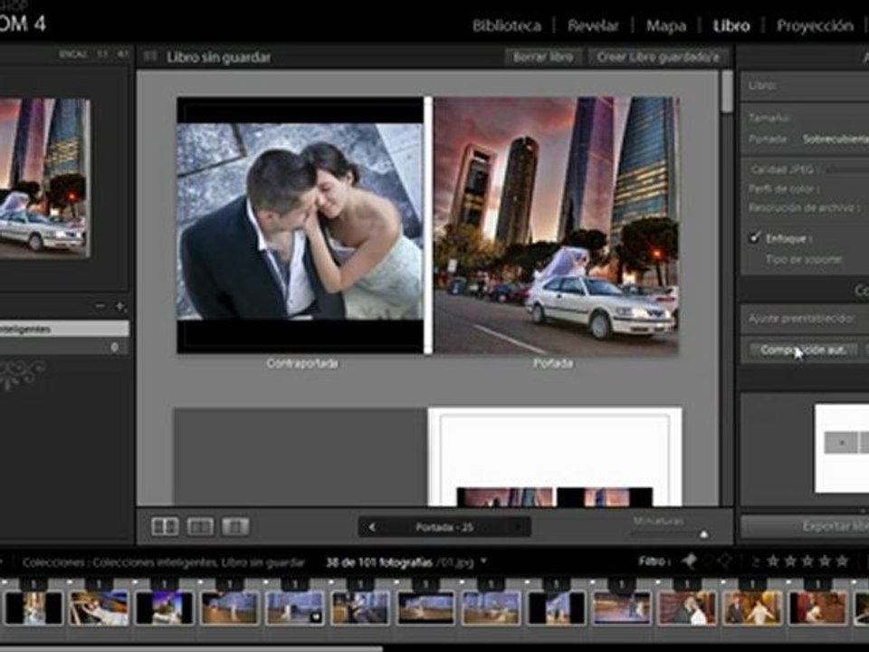Open dropdown arrow after 01.jpg
The height and width of the screenshot is (652, 869).
(x=483, y=561)
